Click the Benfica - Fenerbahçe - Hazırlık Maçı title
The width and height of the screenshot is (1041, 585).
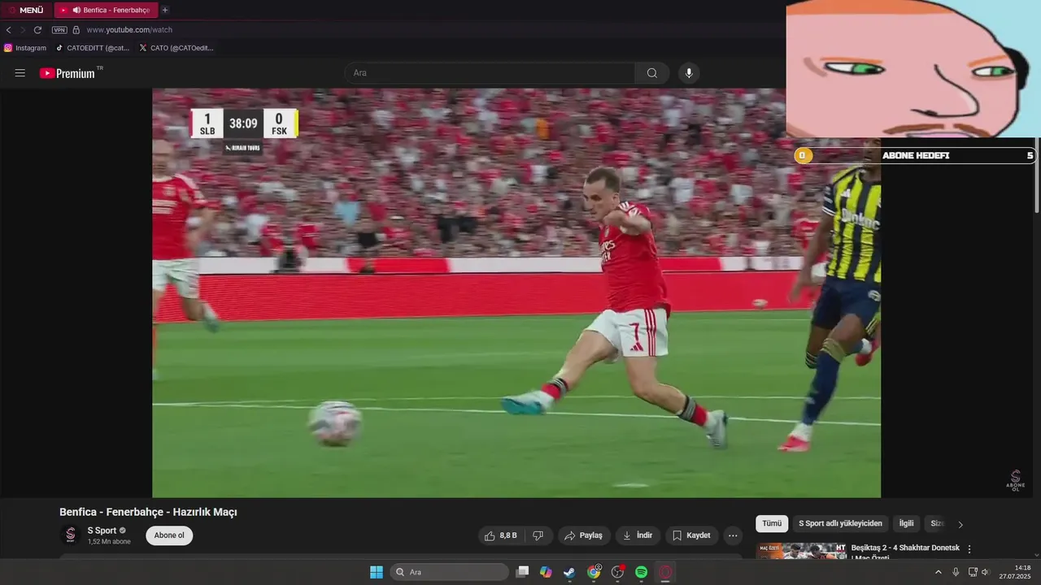(x=148, y=512)
